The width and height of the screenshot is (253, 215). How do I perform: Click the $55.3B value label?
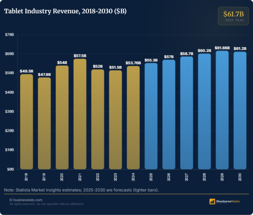pyautogui.click(x=151, y=60)
